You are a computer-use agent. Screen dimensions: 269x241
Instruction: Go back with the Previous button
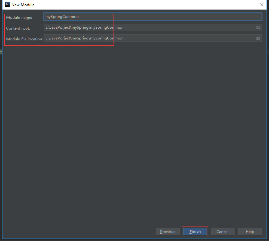pyautogui.click(x=168, y=231)
